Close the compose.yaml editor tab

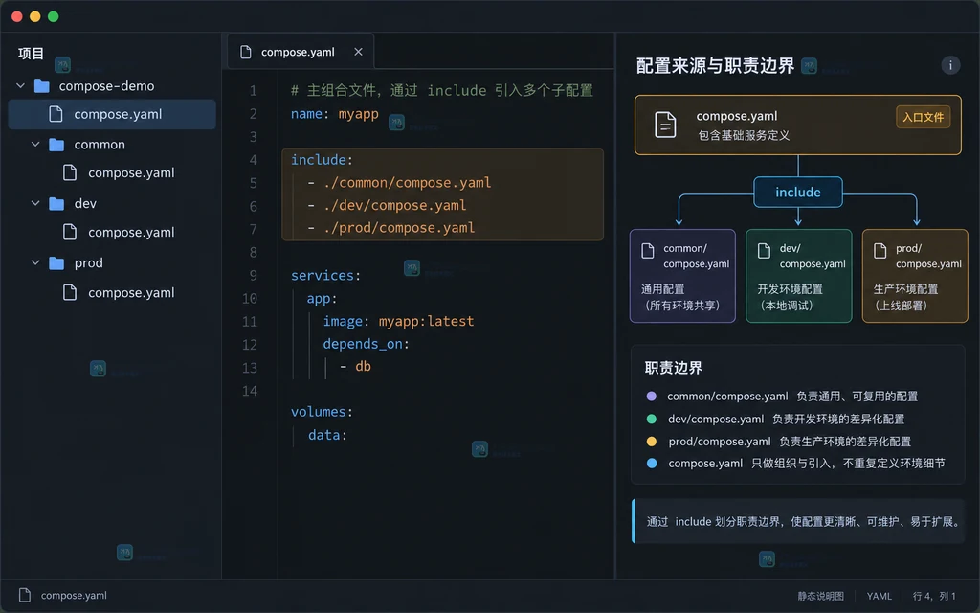coord(358,52)
